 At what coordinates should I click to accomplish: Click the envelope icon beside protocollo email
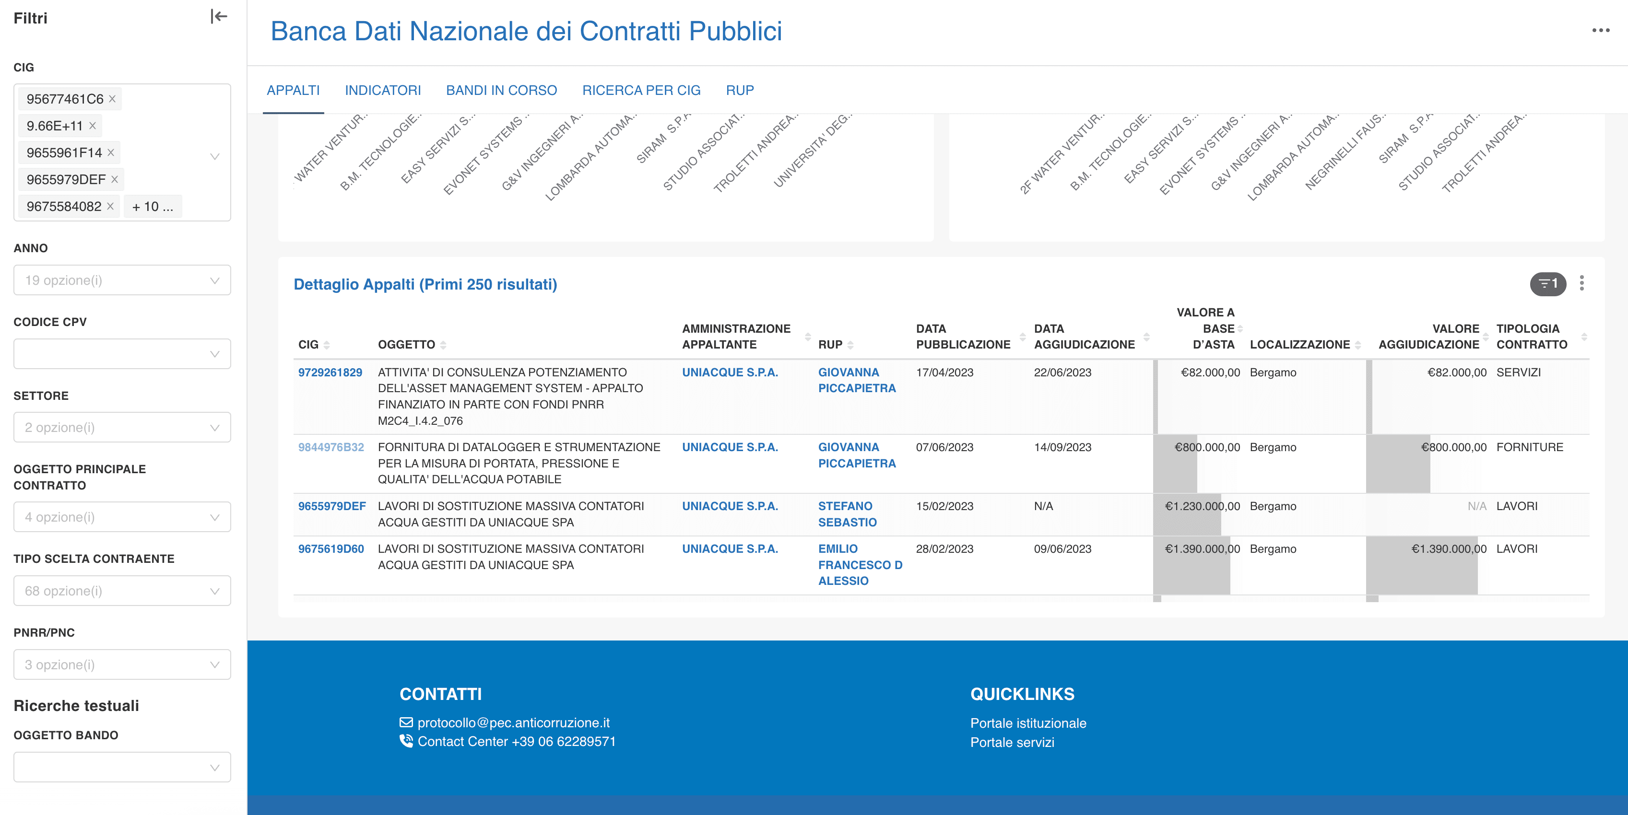pyautogui.click(x=406, y=722)
